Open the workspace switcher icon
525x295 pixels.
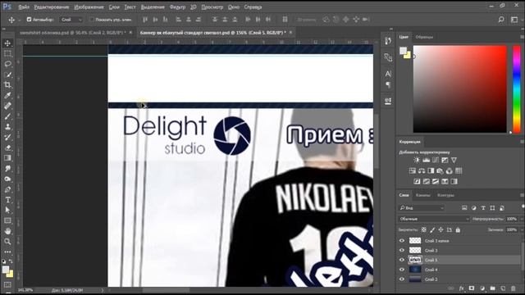point(514,20)
